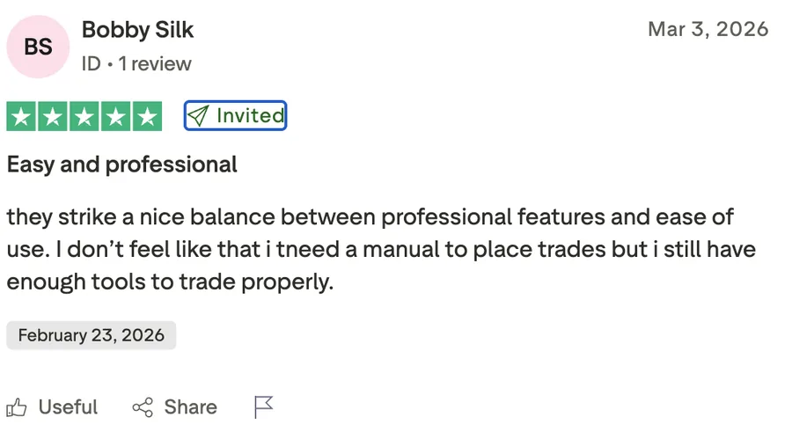Click the "1 review" count text
Screen dimensions: 792x439
coord(155,63)
